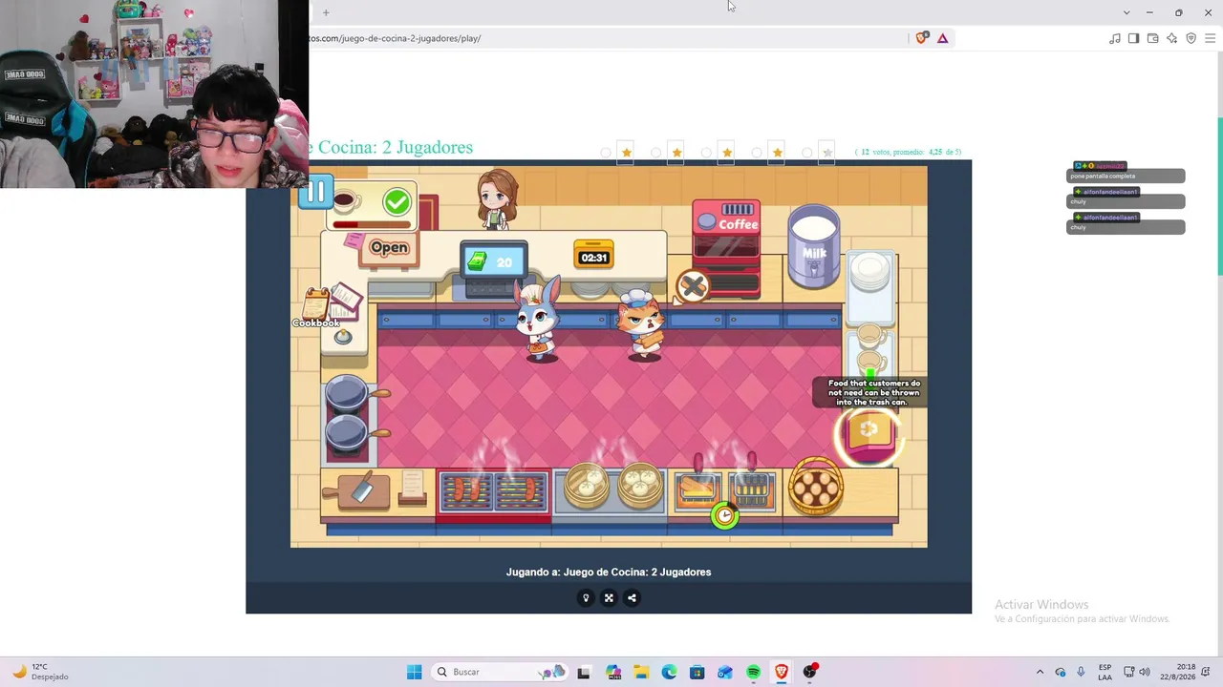Open the weather widget showing 12°C
Image resolution: width=1223 pixels, height=687 pixels.
pyautogui.click(x=40, y=672)
